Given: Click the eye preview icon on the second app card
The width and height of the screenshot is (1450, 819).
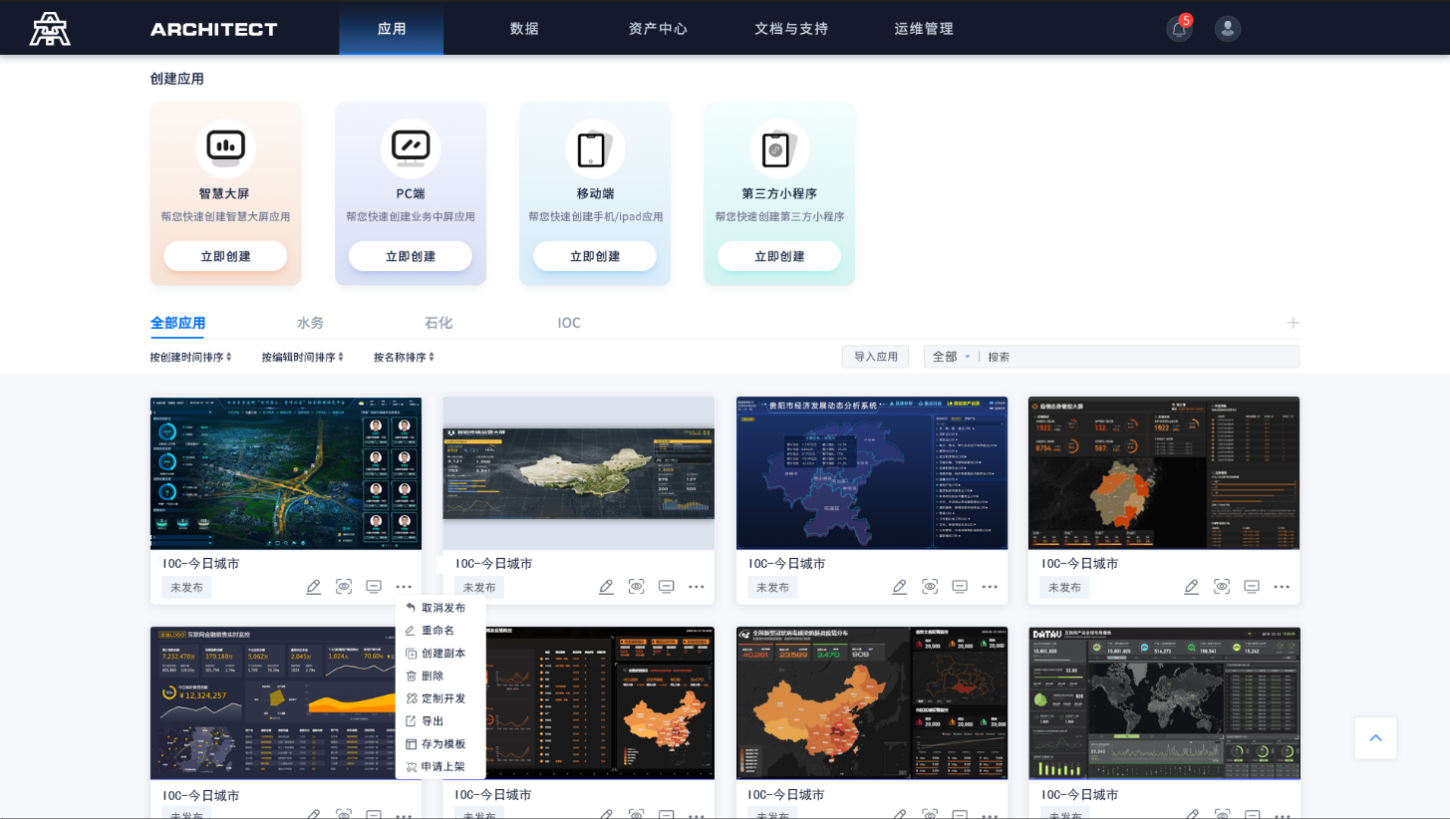Looking at the screenshot, I should coord(636,587).
